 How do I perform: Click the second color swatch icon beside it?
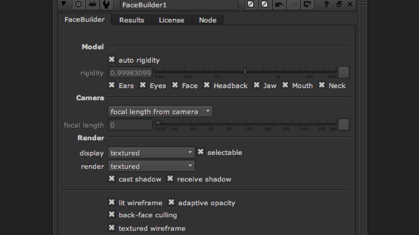click(x=264, y=4)
